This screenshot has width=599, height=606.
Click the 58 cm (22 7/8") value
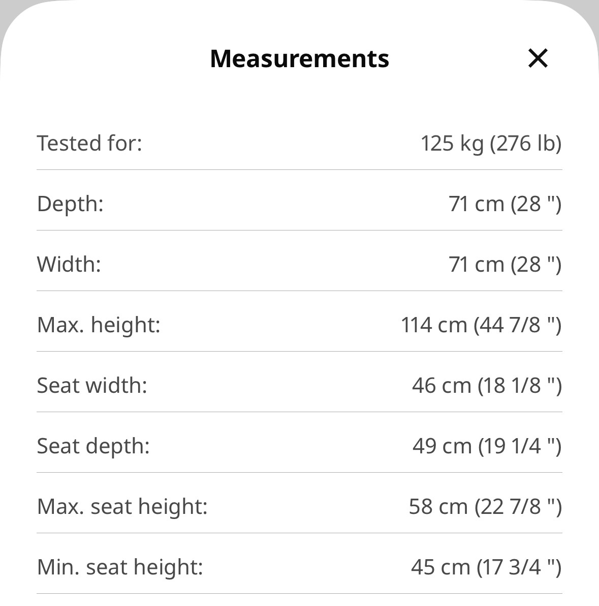pos(485,507)
